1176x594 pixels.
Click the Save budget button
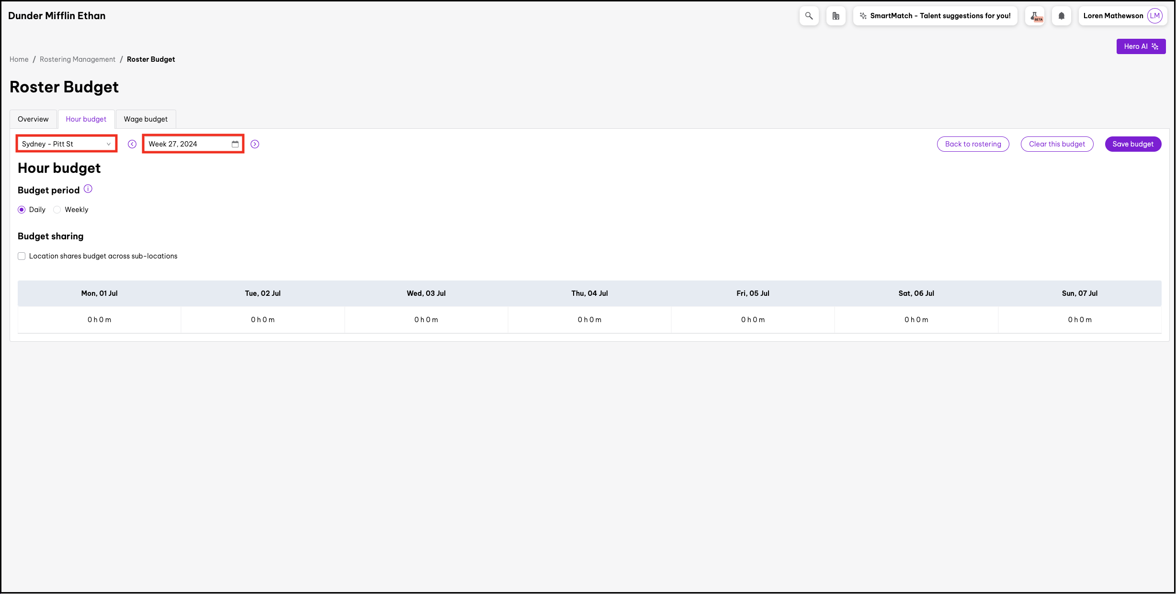pyautogui.click(x=1132, y=144)
